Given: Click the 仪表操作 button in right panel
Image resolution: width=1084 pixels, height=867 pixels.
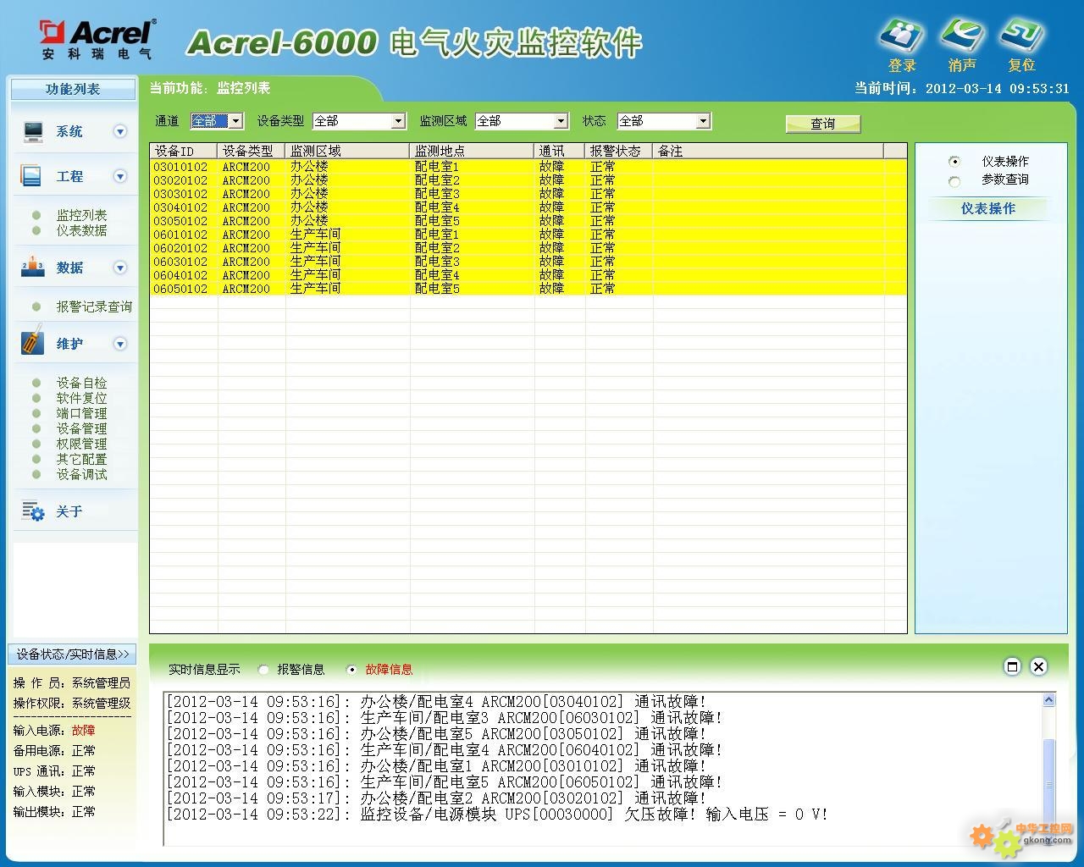Looking at the screenshot, I should coord(987,208).
